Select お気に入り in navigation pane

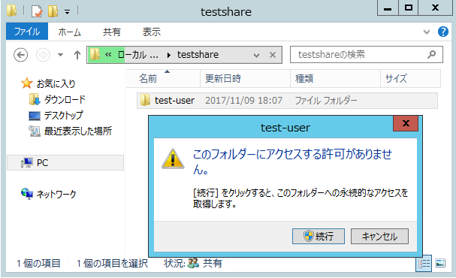coord(56,83)
